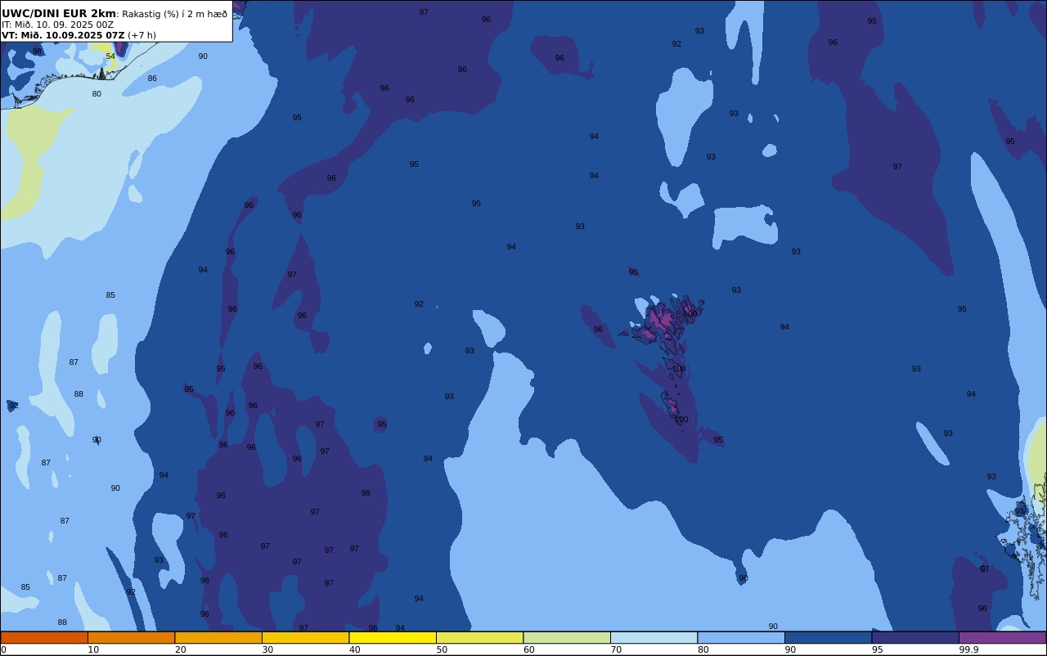This screenshot has width=1047, height=656.
Task: Click the '50' legend tick label
Action: tap(442, 649)
